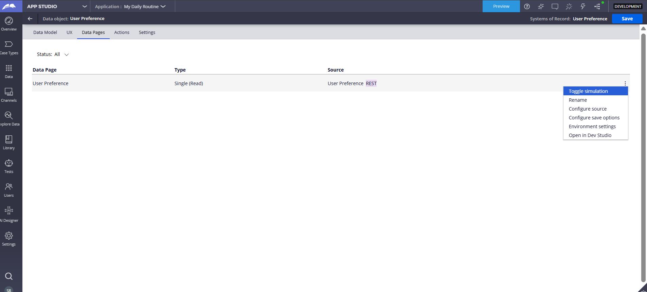
Task: Click the search magnifier icon
Action: 9,276
